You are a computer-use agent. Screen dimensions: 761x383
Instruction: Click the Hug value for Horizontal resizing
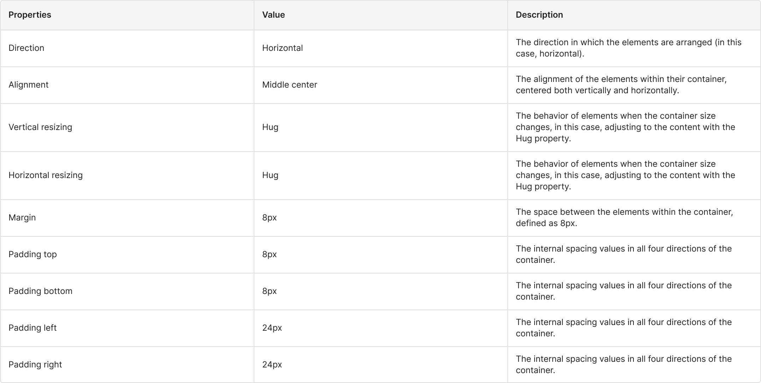coord(270,175)
